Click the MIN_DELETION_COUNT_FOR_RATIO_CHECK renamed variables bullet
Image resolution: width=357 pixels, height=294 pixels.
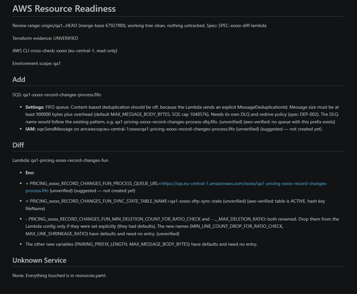tap(182, 226)
